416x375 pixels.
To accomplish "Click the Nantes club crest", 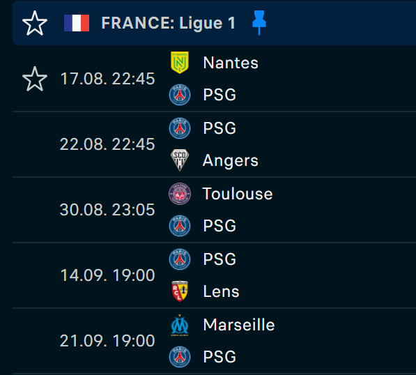I will (180, 63).
